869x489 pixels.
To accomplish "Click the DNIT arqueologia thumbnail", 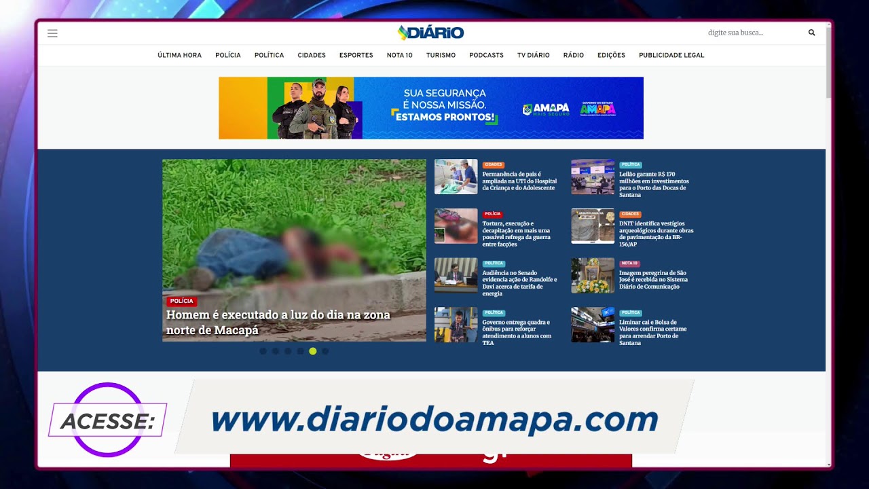I will coord(593,226).
